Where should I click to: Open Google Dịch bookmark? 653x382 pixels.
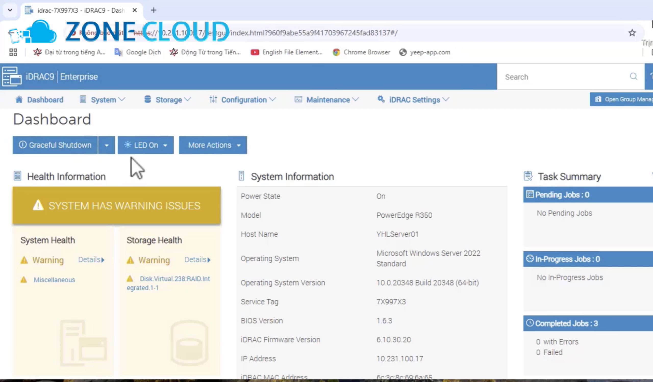click(x=138, y=52)
